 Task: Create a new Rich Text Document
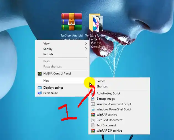tap(109, 120)
